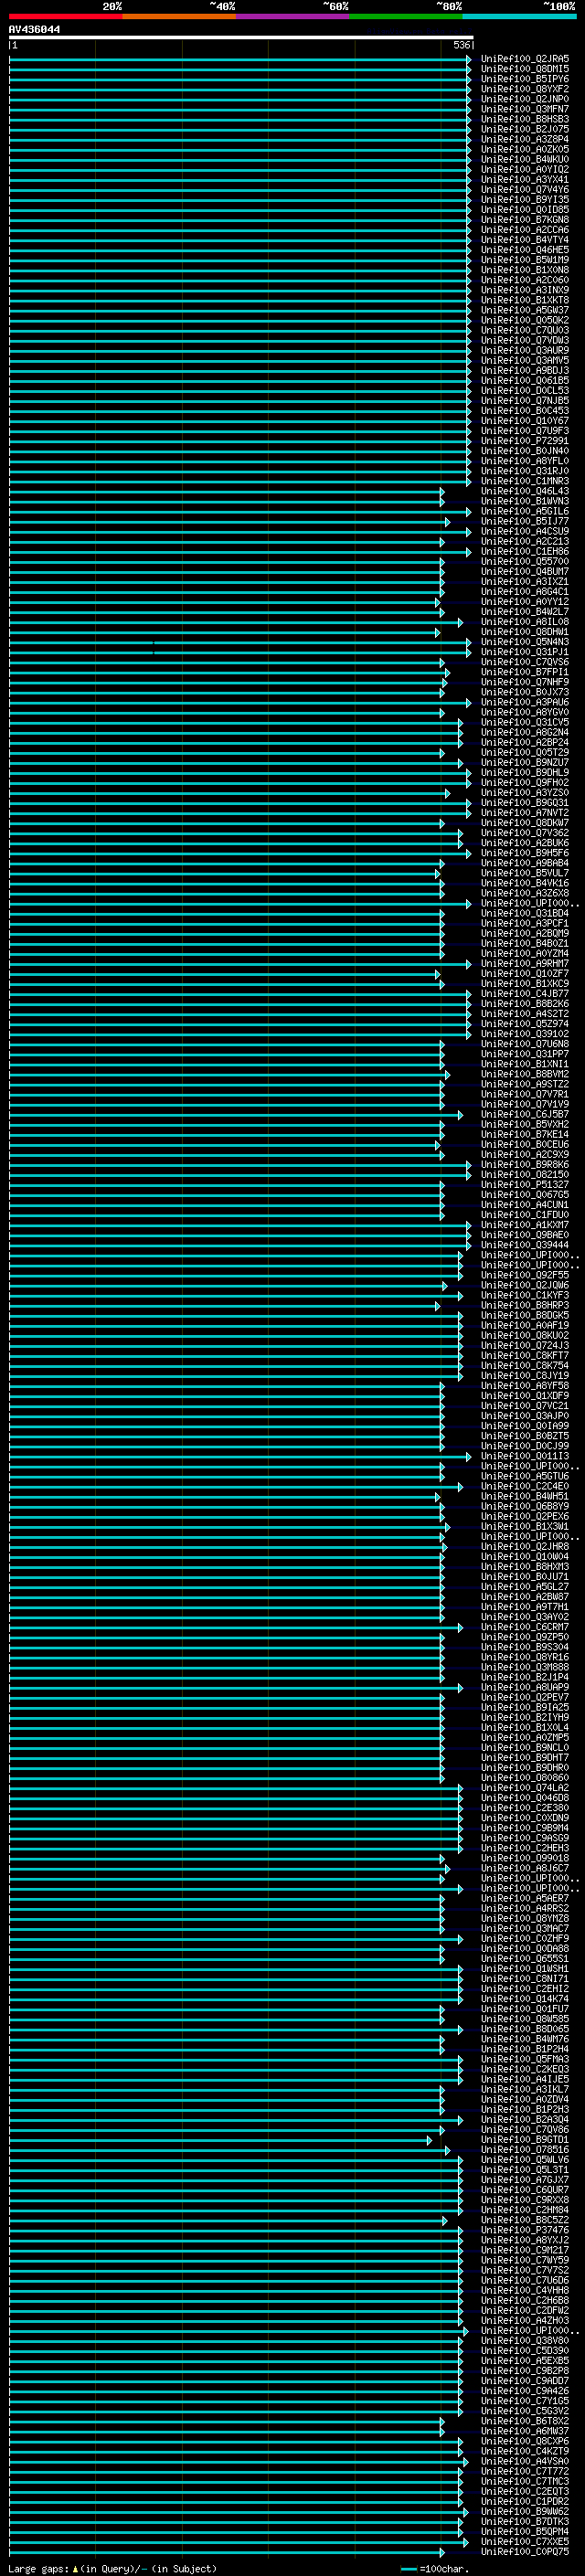This screenshot has height=2576, width=585.
Task: Click the hit label UniRef100_Q2JRA5
Action: coord(525,59)
